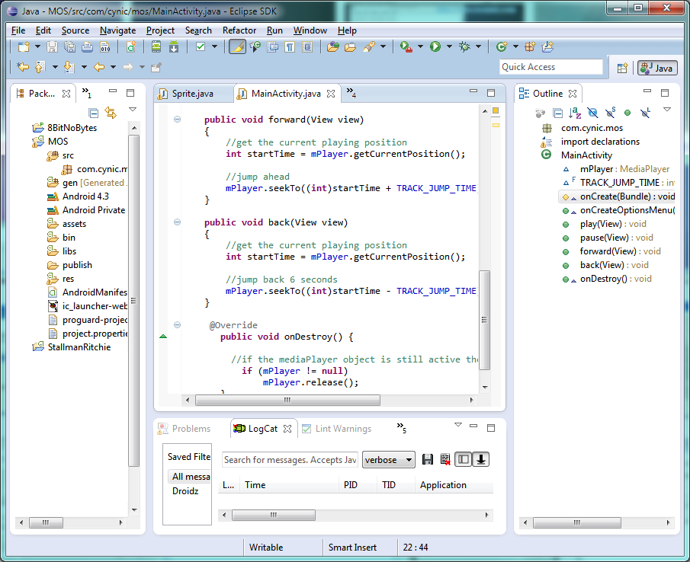Save the LogCat log to file
This screenshot has width=690, height=562.
428,459
